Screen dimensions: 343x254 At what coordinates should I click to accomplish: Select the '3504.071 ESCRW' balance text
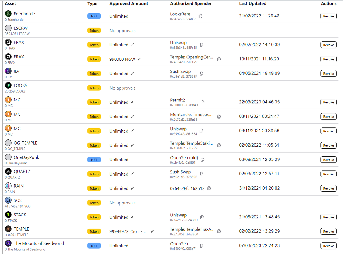[x=17, y=34]
